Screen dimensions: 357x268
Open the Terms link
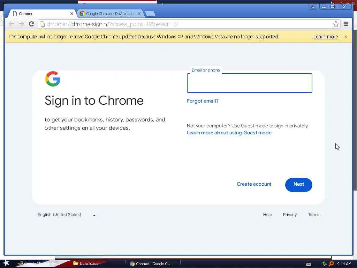pyautogui.click(x=313, y=215)
